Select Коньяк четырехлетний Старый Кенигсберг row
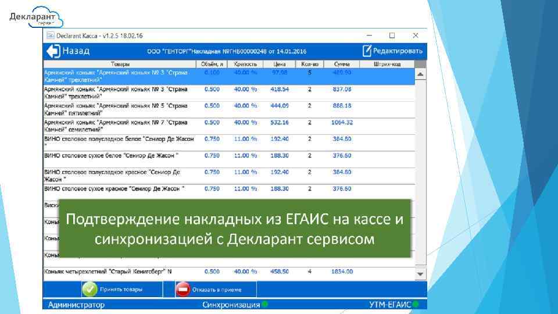The image size is (558, 314). (229, 274)
